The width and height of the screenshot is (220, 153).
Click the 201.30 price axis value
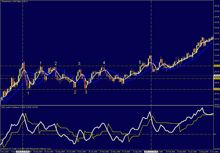[217, 72]
